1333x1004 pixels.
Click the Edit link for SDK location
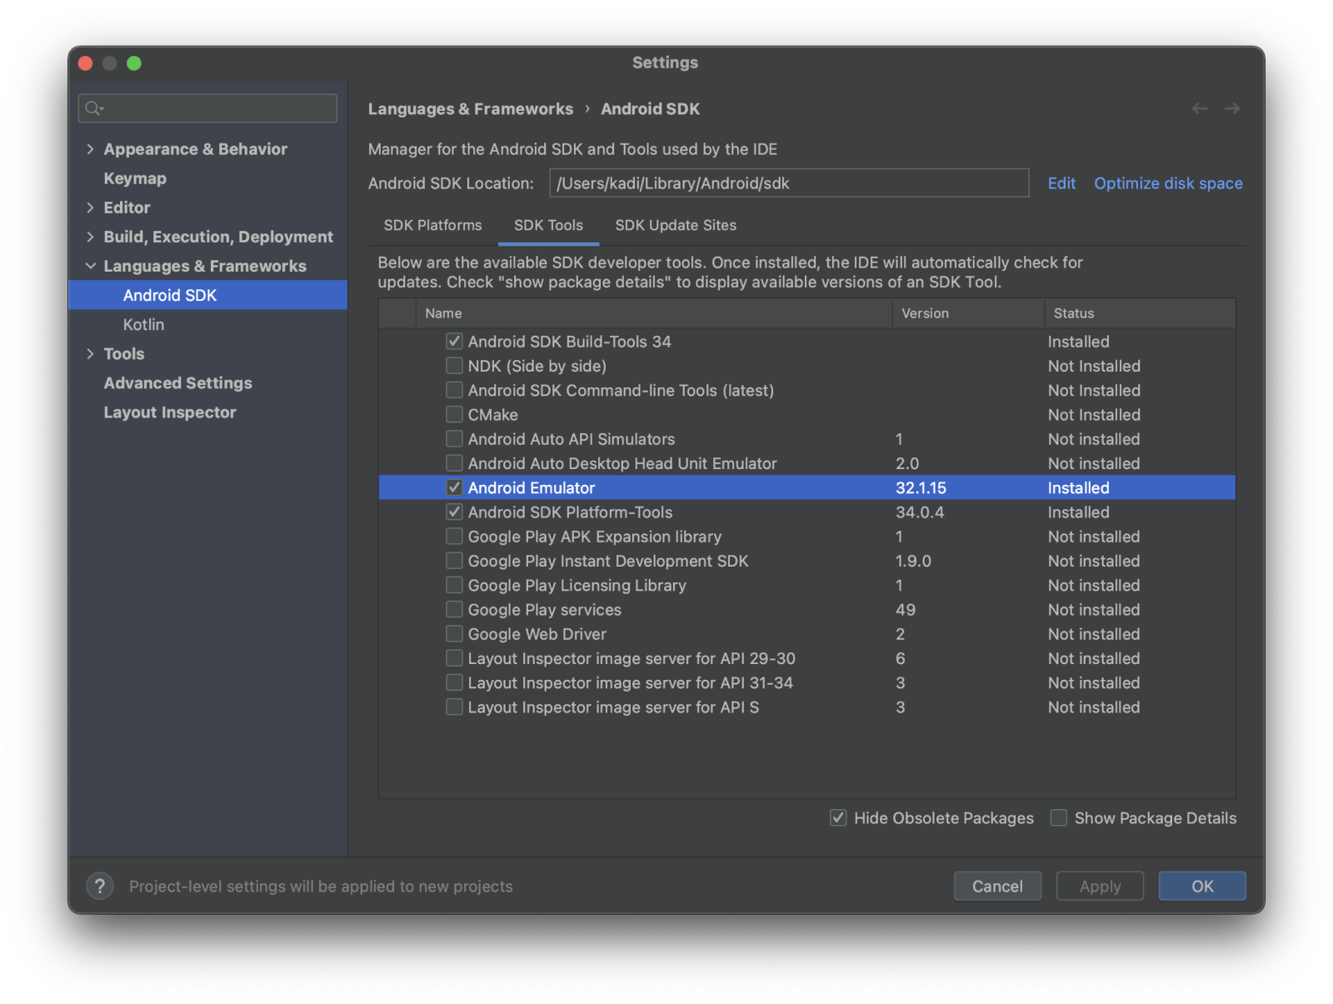click(x=1061, y=183)
